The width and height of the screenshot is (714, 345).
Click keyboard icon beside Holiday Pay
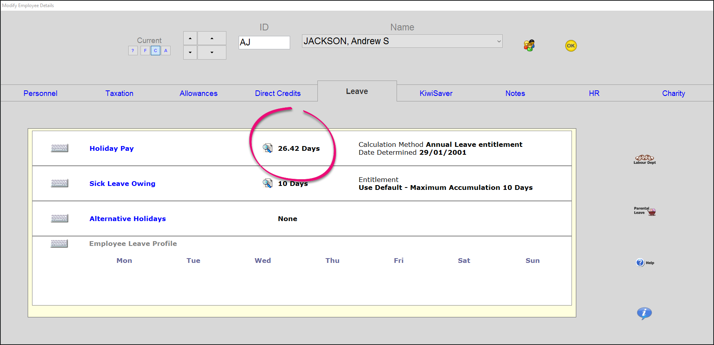[59, 148]
